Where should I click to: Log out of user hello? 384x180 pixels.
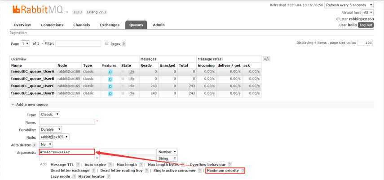pos(366,25)
